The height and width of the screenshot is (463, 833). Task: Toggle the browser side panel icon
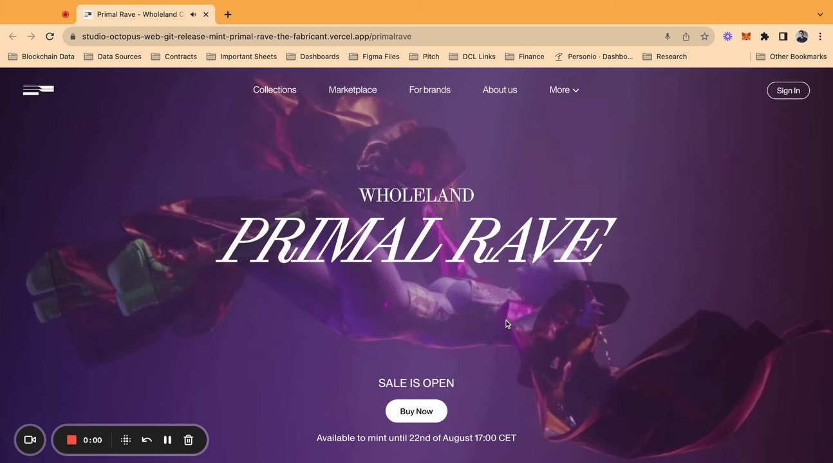tap(783, 37)
